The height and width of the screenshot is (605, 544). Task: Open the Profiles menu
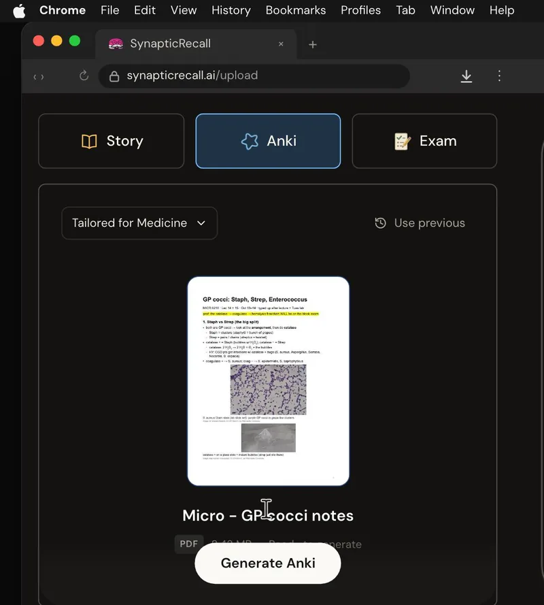click(x=360, y=10)
